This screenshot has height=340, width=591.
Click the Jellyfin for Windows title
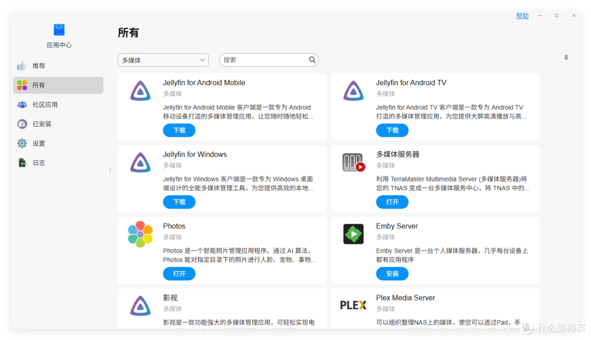[195, 154]
